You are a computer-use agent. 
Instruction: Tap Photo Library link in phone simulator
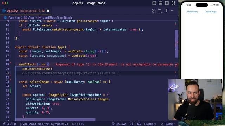tap(192, 12)
